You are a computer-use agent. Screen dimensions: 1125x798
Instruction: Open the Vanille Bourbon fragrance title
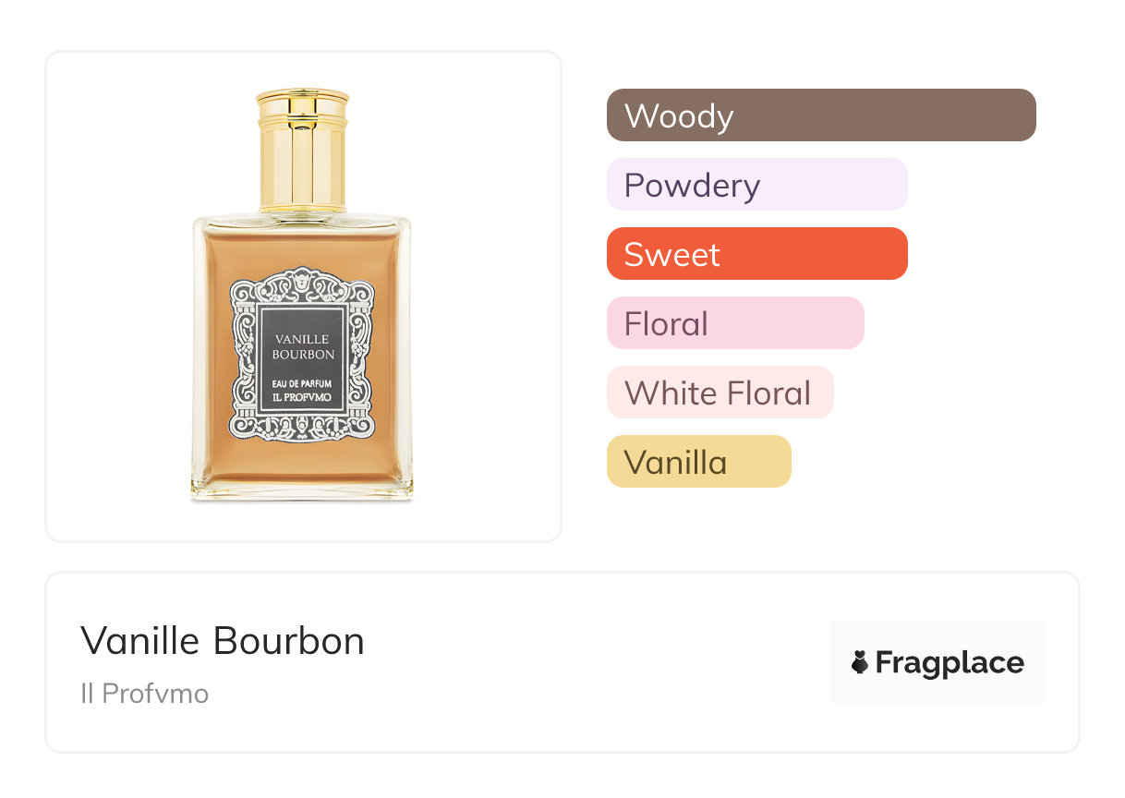pos(223,641)
